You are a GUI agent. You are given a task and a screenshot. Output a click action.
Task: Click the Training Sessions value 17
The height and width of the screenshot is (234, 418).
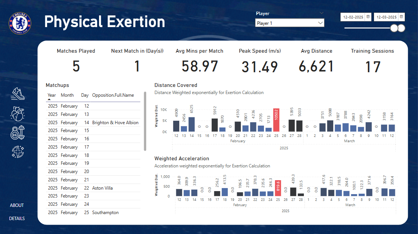[372, 67]
